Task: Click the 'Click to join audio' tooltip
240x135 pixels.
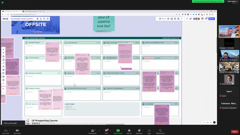Action: point(13,123)
